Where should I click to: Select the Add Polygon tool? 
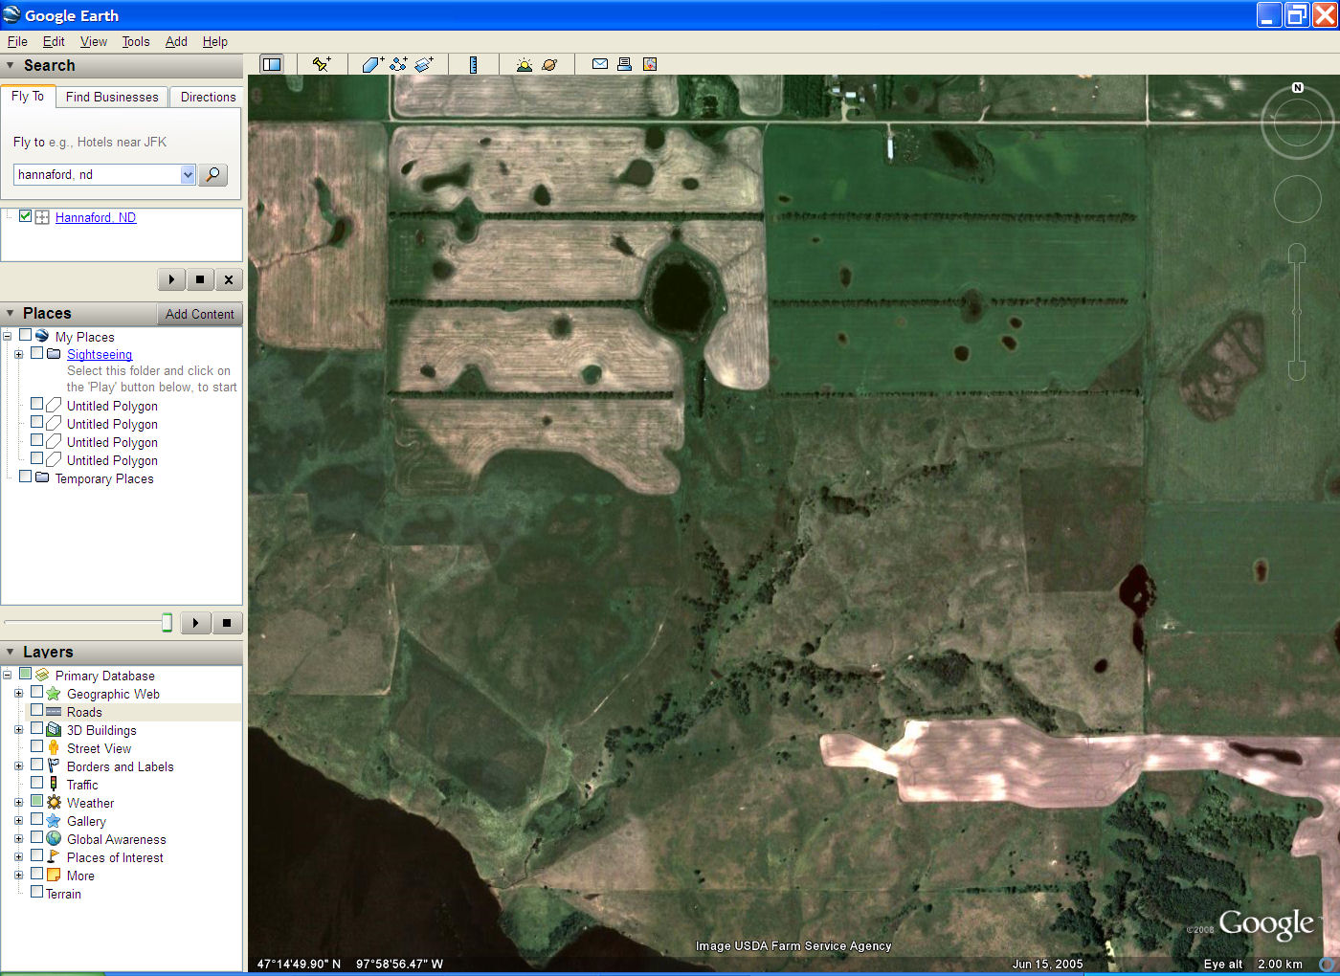372,64
